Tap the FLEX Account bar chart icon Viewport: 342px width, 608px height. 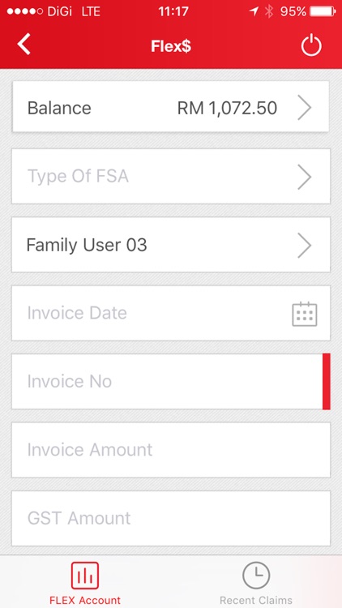85,576
